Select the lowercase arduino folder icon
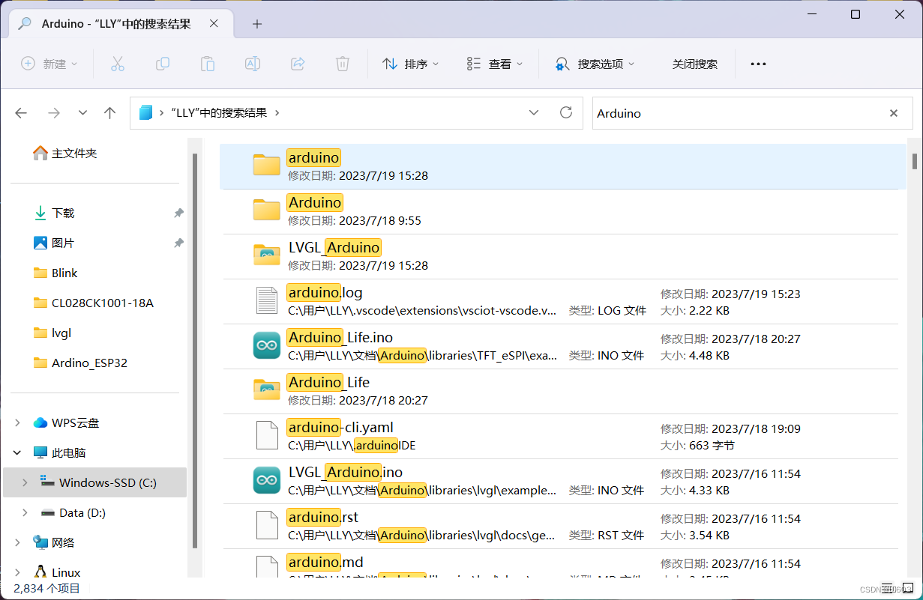The height and width of the screenshot is (600, 923). pyautogui.click(x=266, y=165)
